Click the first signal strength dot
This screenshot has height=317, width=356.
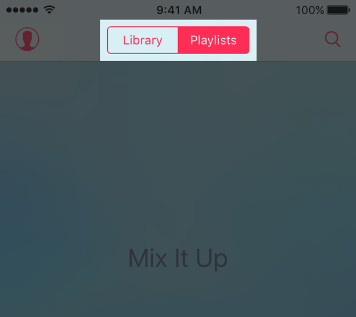tap(9, 10)
